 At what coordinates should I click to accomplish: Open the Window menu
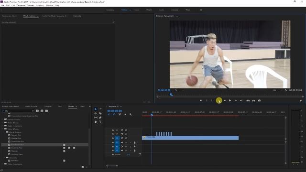tap(49, 5)
